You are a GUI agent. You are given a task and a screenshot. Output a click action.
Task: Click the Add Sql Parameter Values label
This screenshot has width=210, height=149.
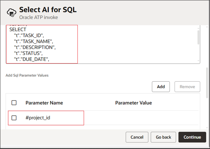(27, 75)
